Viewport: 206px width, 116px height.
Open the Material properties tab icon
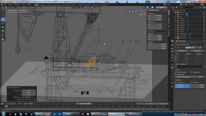(x=172, y=83)
